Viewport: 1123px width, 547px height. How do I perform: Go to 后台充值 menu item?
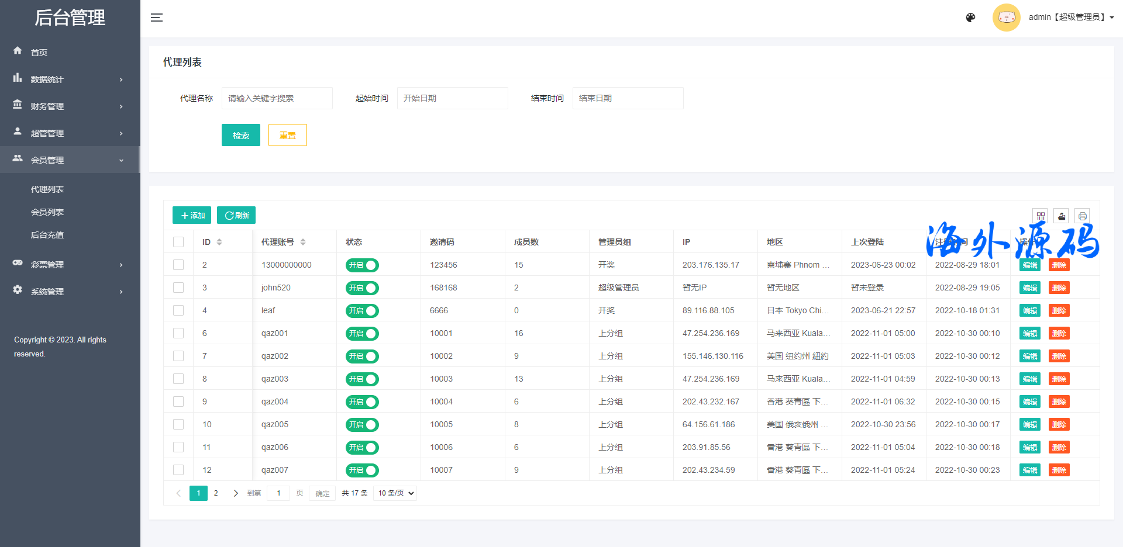click(47, 235)
